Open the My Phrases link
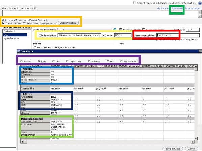The width and height of the screenshot is (202, 151). pyautogui.click(x=162, y=8)
